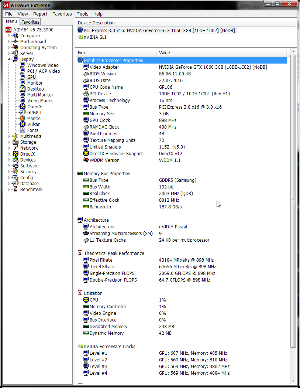Switch to the Favorites tab
Viewport: 300px width, 388px height.
click(x=30, y=22)
